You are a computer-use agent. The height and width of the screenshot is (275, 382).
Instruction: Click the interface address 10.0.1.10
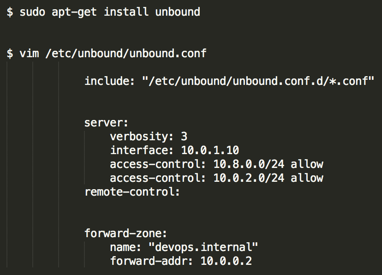click(x=210, y=150)
